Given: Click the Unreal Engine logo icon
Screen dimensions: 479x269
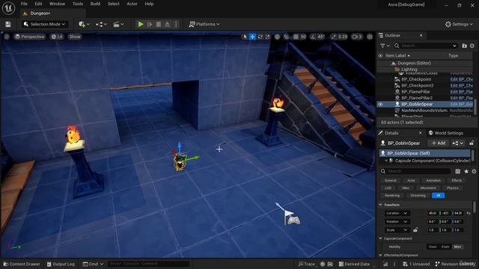Looking at the screenshot, I should tap(8, 8).
